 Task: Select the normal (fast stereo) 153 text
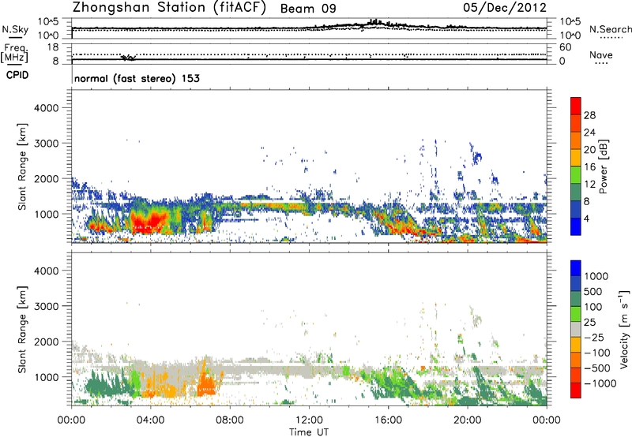click(137, 78)
